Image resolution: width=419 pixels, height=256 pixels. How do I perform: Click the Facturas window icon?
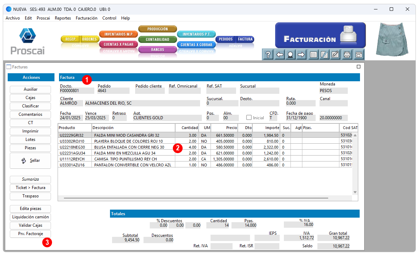coord(9,67)
